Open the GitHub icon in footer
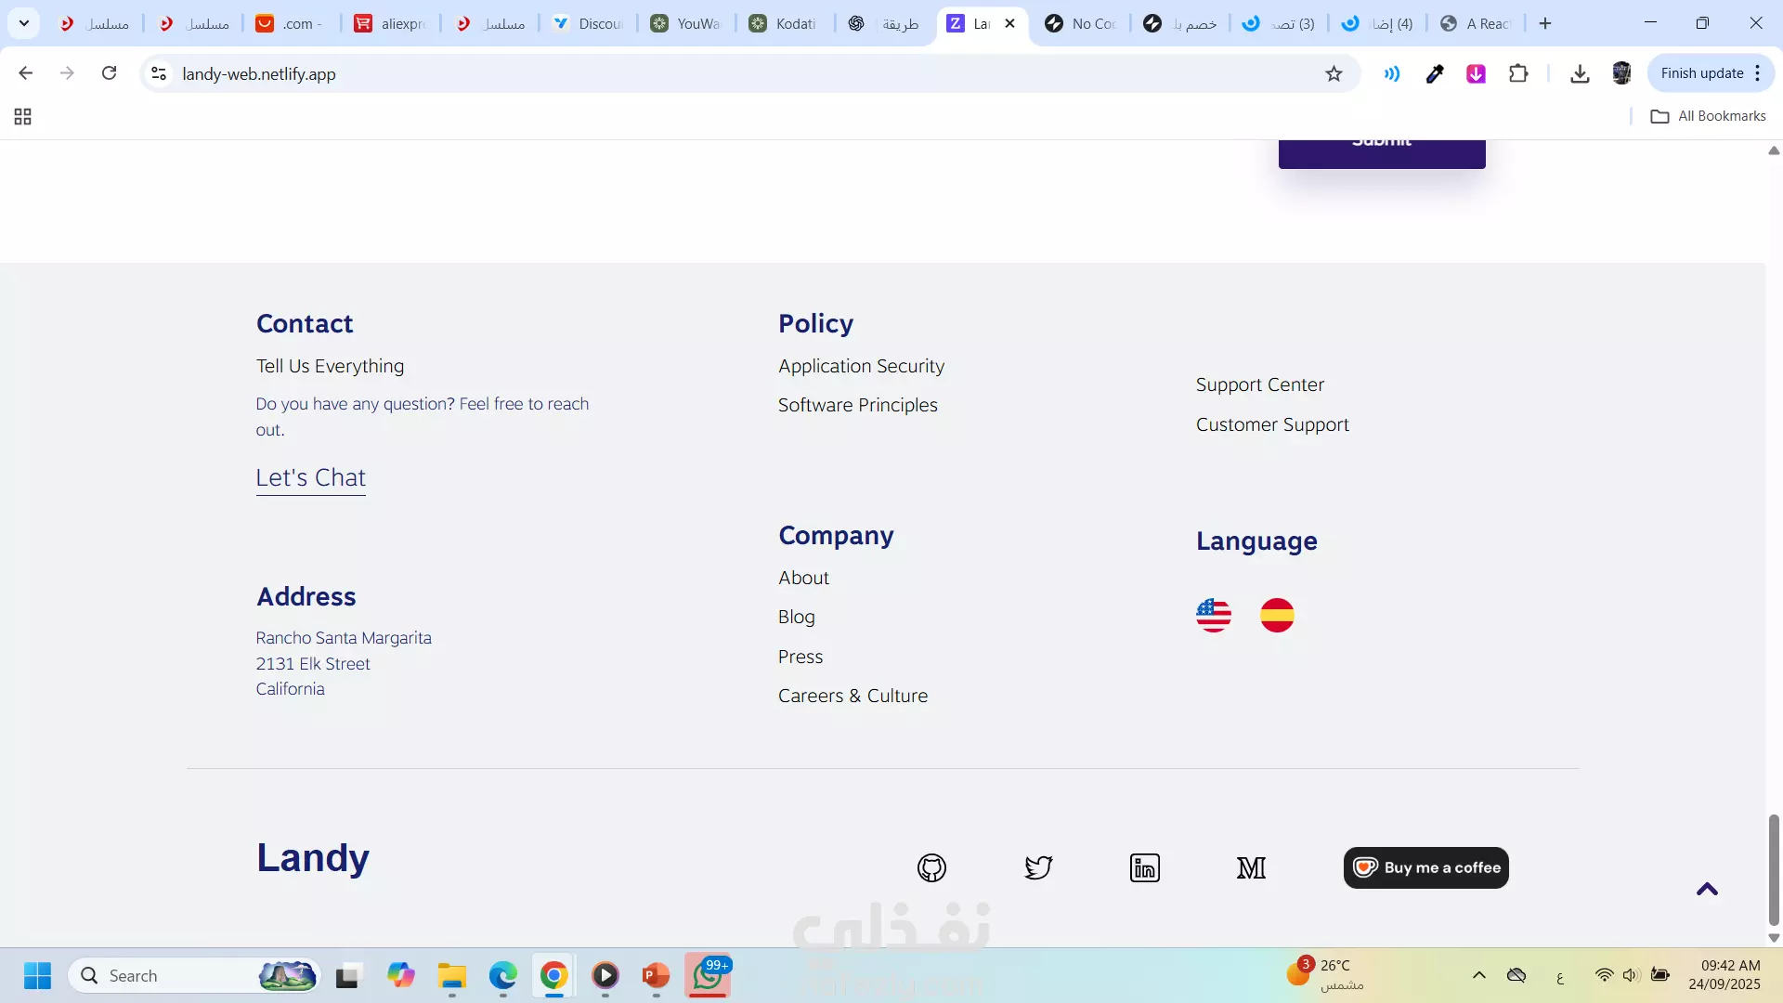The height and width of the screenshot is (1003, 1783). tap(931, 867)
